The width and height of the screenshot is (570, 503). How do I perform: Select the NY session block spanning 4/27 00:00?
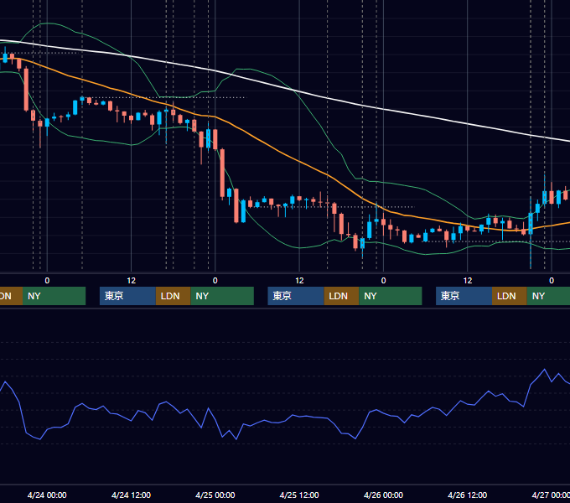548,296
